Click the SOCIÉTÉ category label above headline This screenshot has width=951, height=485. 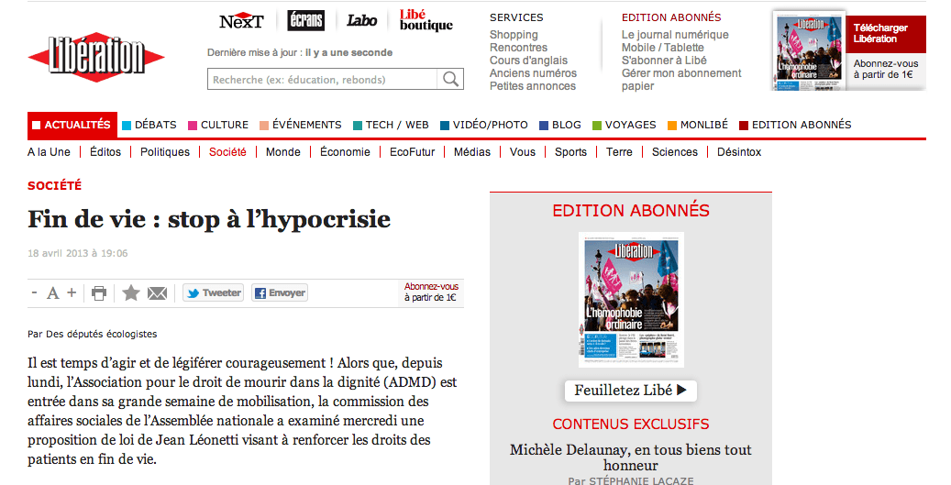pyautogui.click(x=55, y=185)
